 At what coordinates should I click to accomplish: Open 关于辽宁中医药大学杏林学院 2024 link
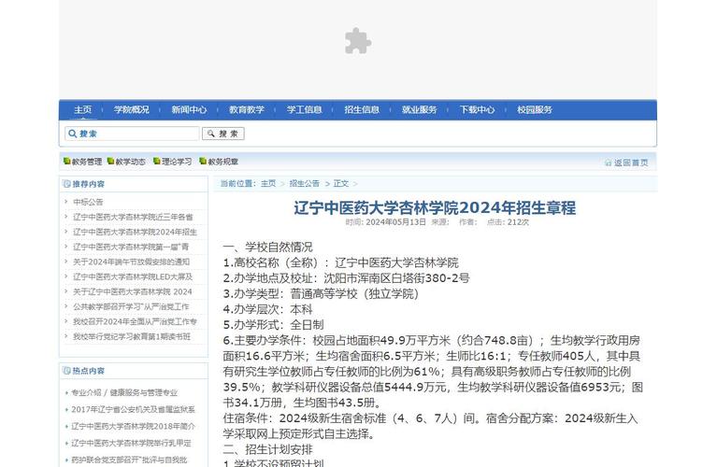pos(133,291)
